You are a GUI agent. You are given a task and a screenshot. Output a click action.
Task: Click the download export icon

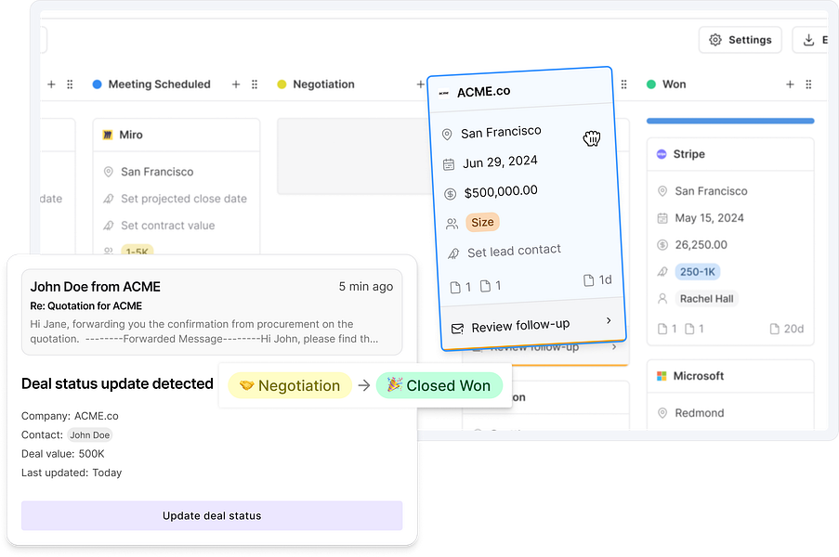coord(808,40)
